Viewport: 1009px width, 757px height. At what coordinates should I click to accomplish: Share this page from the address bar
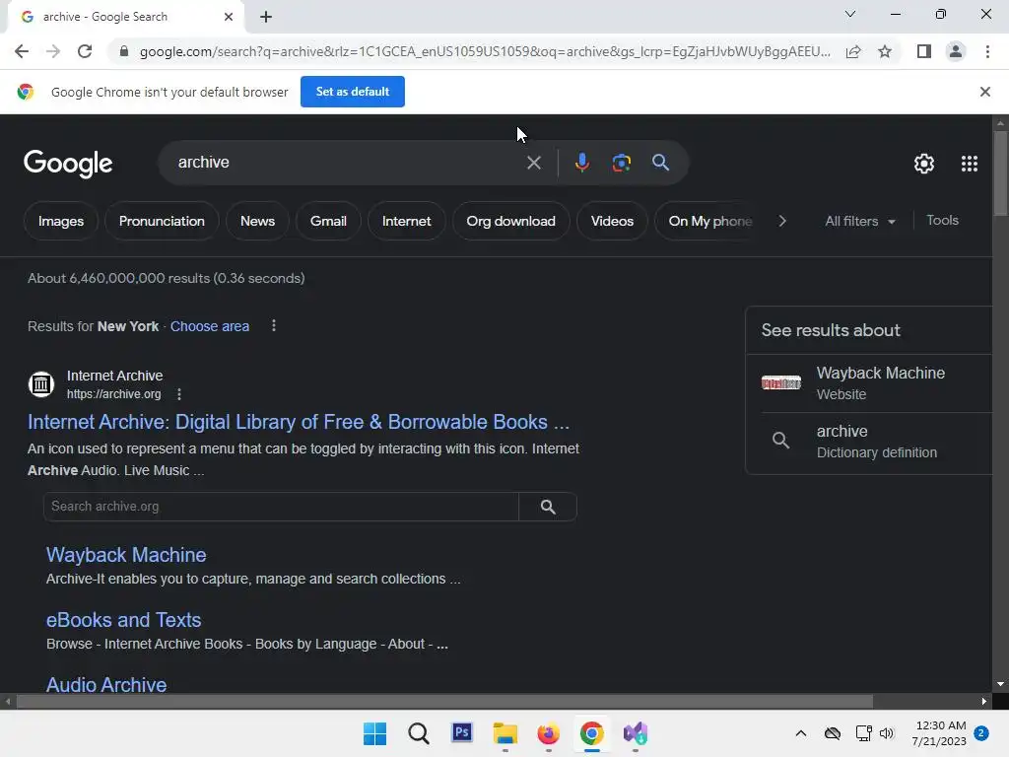853,51
